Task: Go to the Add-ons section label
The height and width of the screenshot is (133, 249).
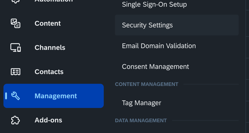Action: coord(48,120)
